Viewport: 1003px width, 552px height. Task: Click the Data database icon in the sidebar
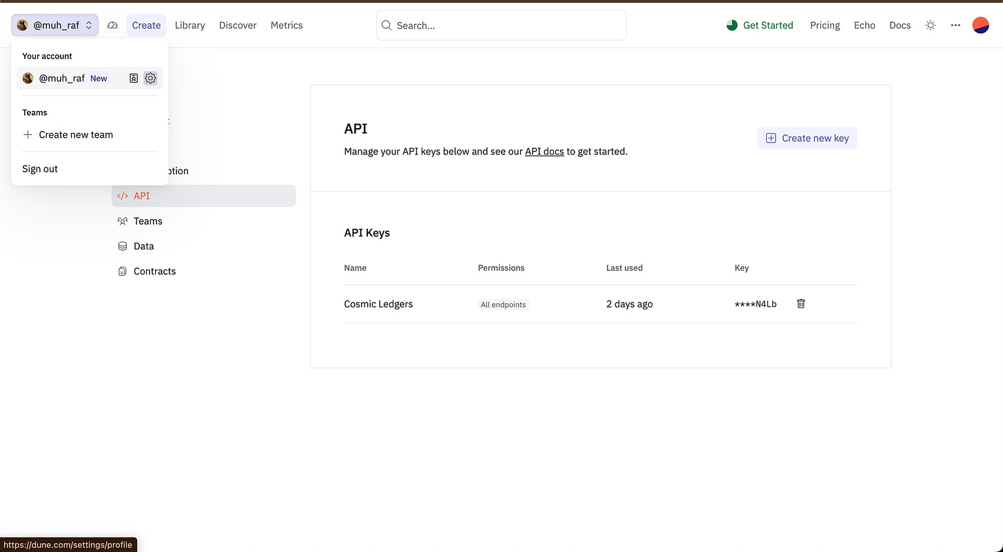pyautogui.click(x=123, y=246)
